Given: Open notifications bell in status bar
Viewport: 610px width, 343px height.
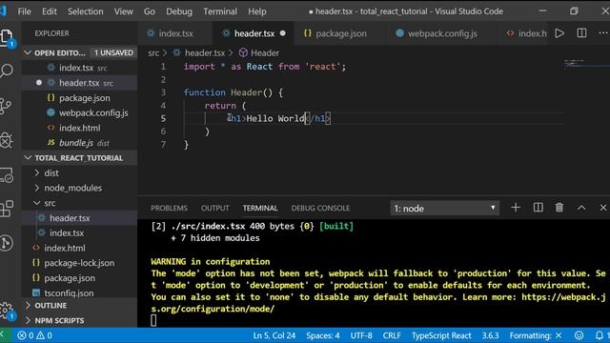Looking at the screenshot, I should point(600,335).
